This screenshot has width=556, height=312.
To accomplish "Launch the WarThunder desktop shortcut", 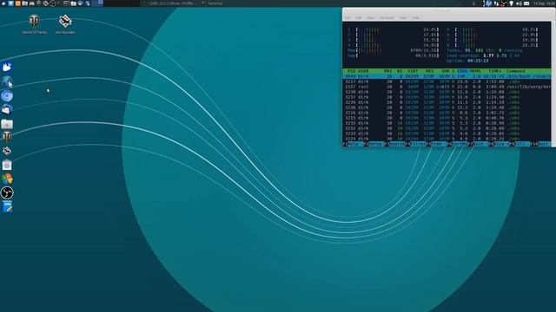I will [65, 24].
